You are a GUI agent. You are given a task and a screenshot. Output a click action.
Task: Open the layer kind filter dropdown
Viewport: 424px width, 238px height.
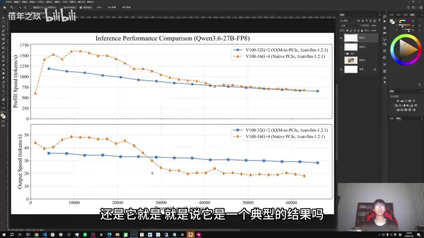(347, 20)
